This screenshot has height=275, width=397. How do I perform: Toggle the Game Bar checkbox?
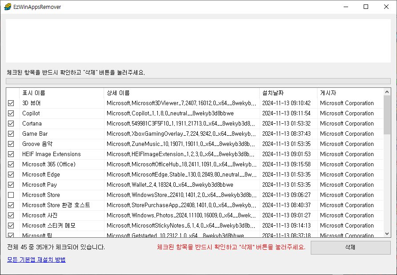[x=11, y=134]
